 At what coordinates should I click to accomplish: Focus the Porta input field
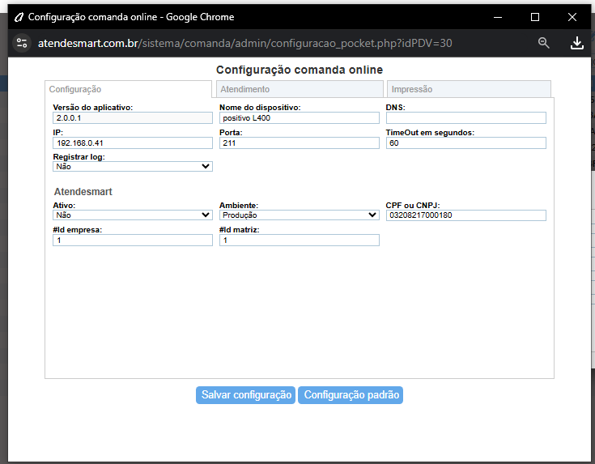point(300,143)
